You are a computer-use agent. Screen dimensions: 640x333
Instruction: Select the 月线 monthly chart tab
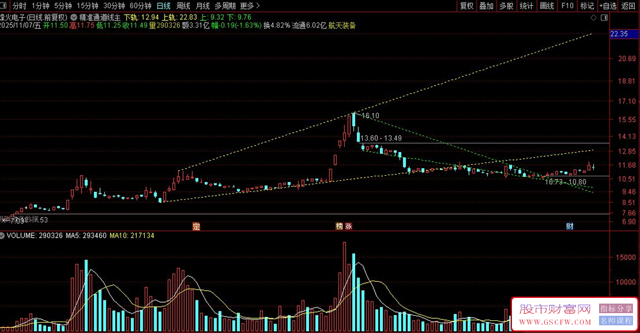203,6
